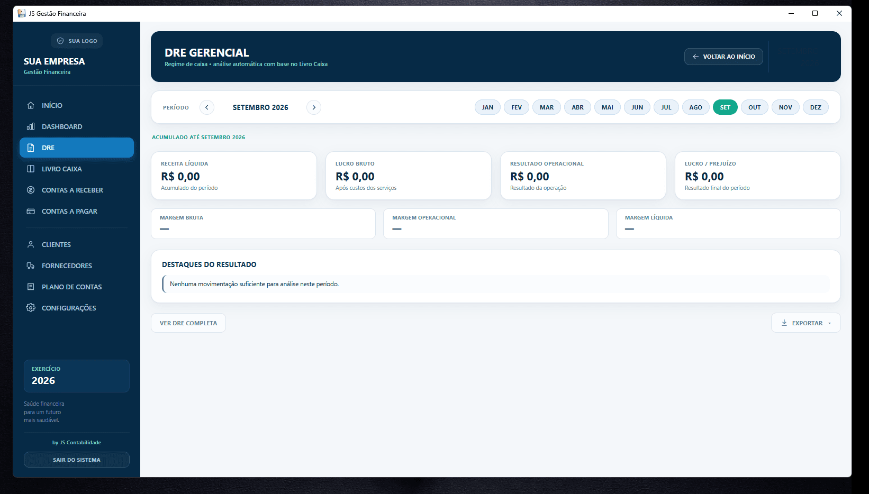This screenshot has height=494, width=869.
Task: Click Ver DRE Completa button
Action: [x=188, y=323]
